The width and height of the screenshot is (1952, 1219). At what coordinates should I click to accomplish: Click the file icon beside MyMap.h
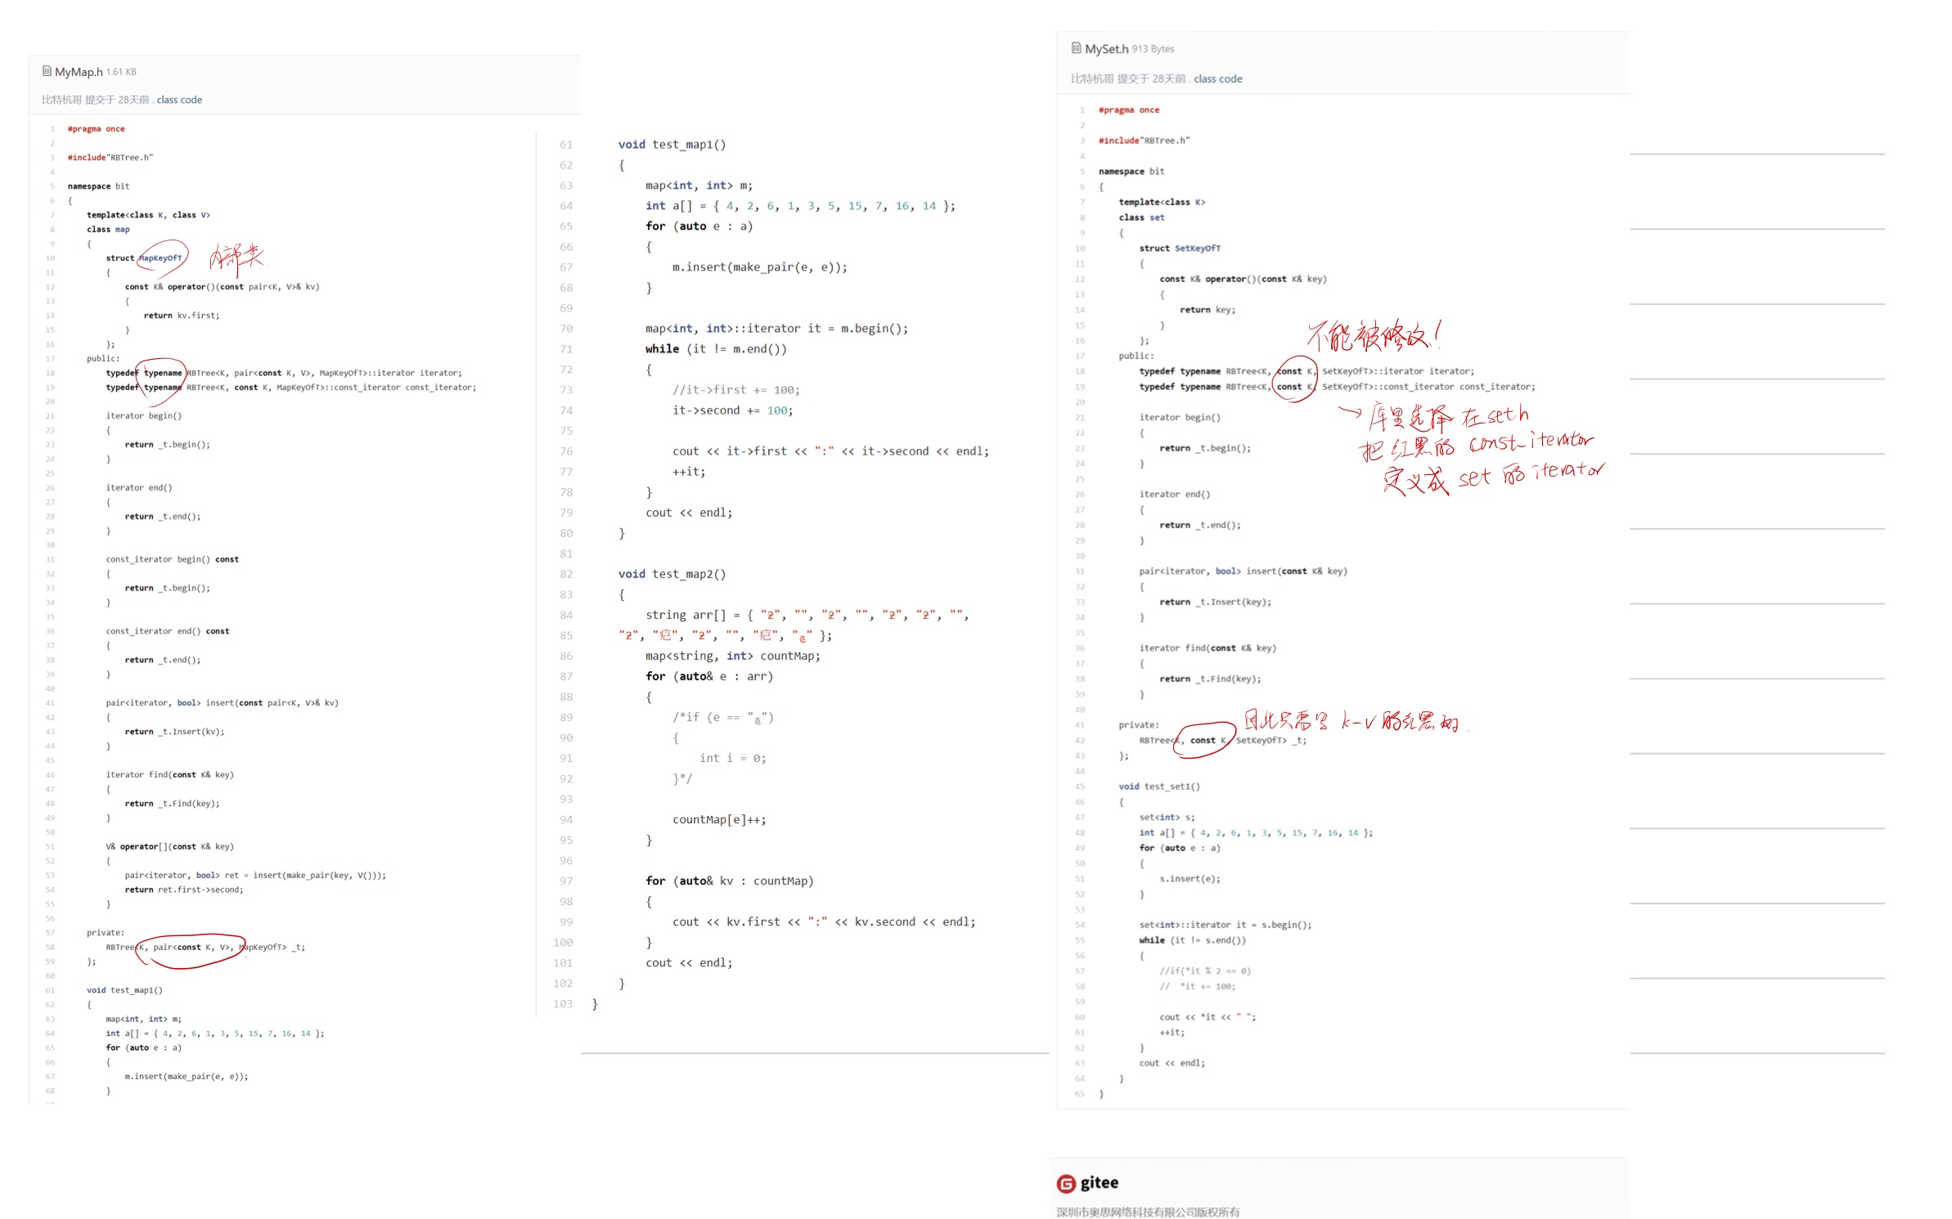[47, 71]
